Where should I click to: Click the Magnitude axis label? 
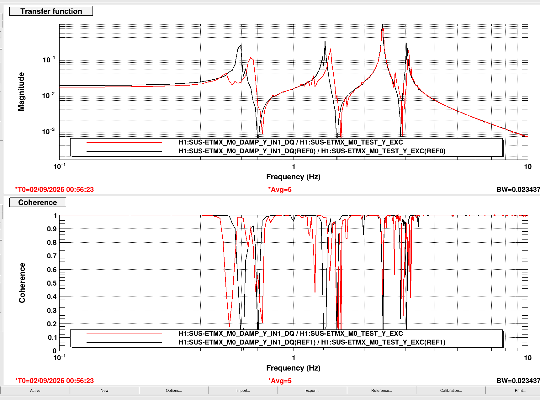pos(21,92)
